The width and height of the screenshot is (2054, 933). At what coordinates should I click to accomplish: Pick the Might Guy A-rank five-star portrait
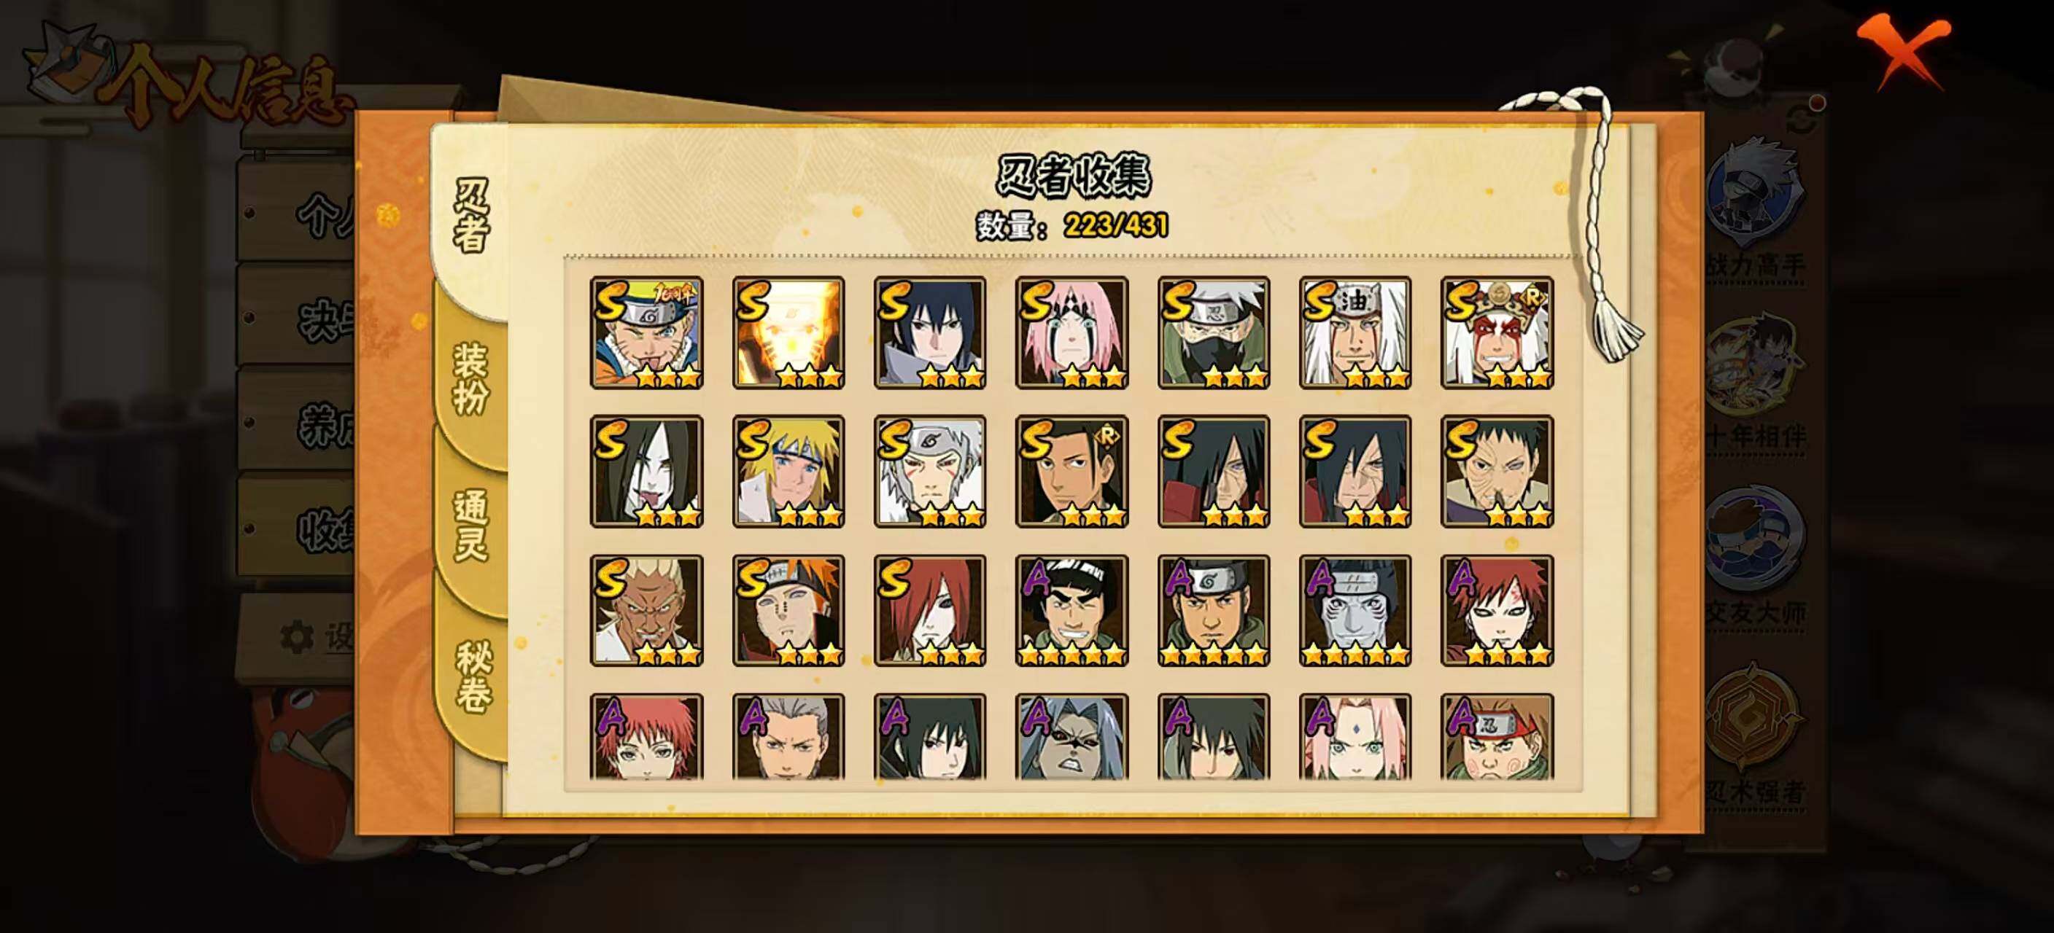1071,610
